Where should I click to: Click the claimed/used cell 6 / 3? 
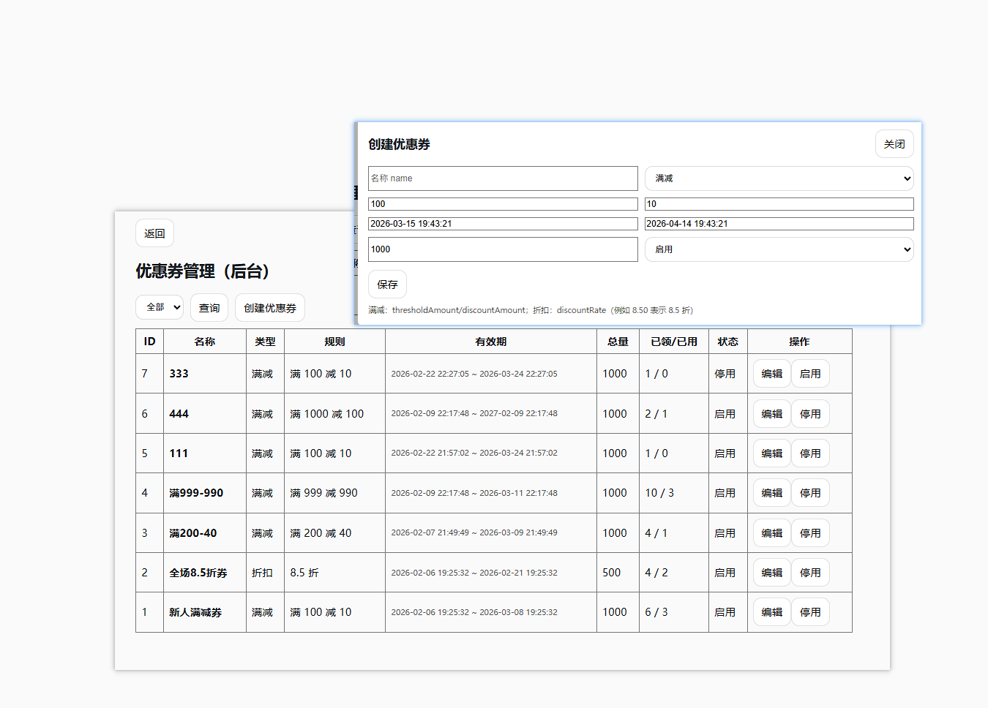(x=674, y=612)
